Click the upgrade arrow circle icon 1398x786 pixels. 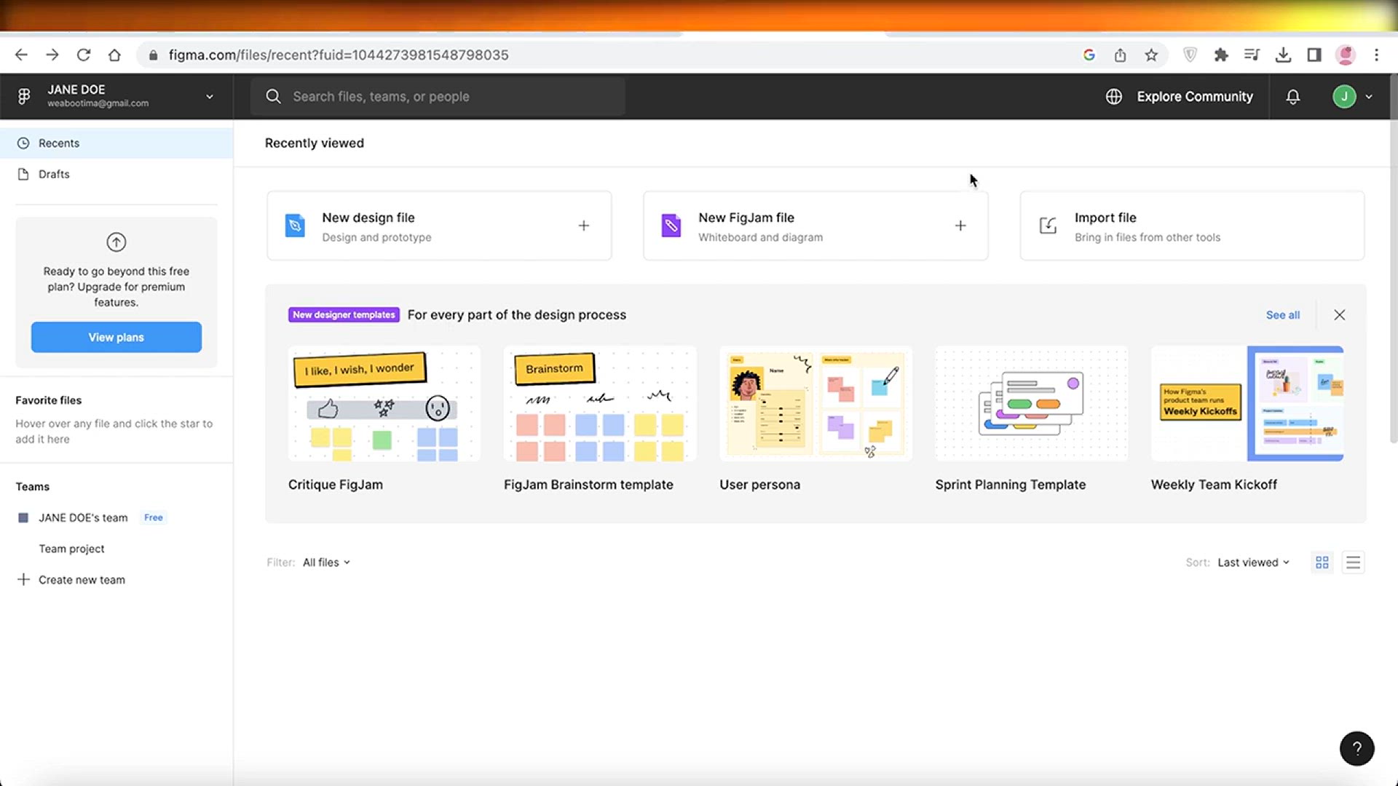(x=116, y=242)
